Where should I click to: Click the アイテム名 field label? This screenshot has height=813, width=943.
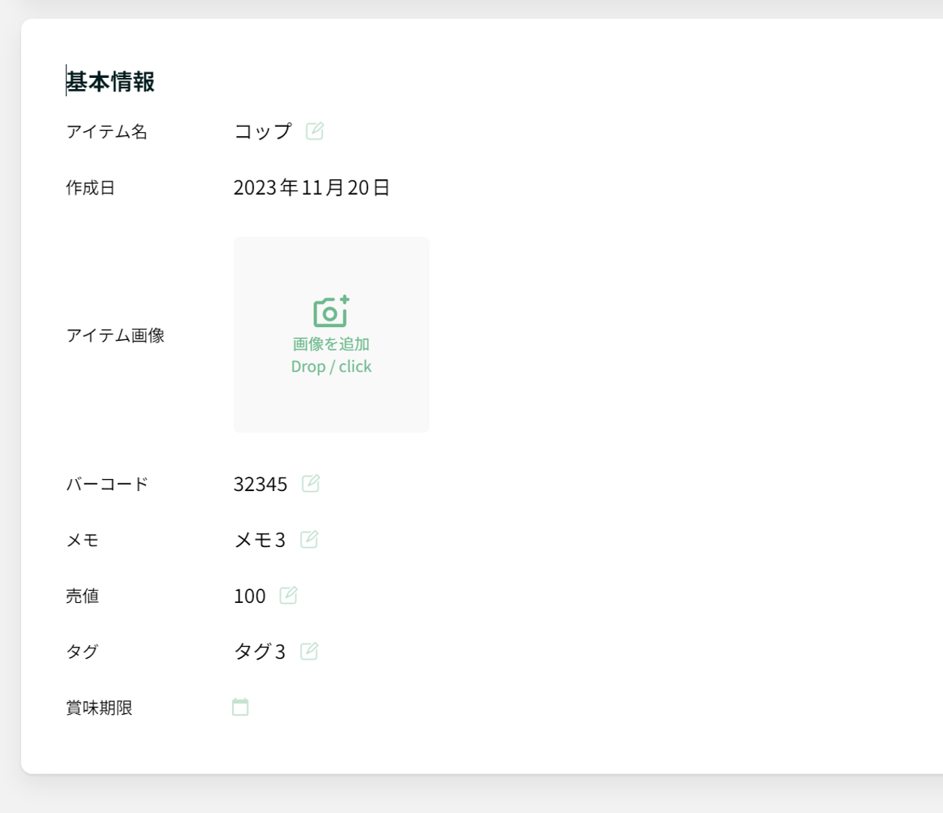107,131
